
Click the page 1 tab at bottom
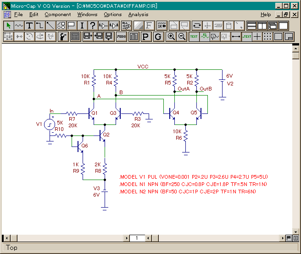136,238
